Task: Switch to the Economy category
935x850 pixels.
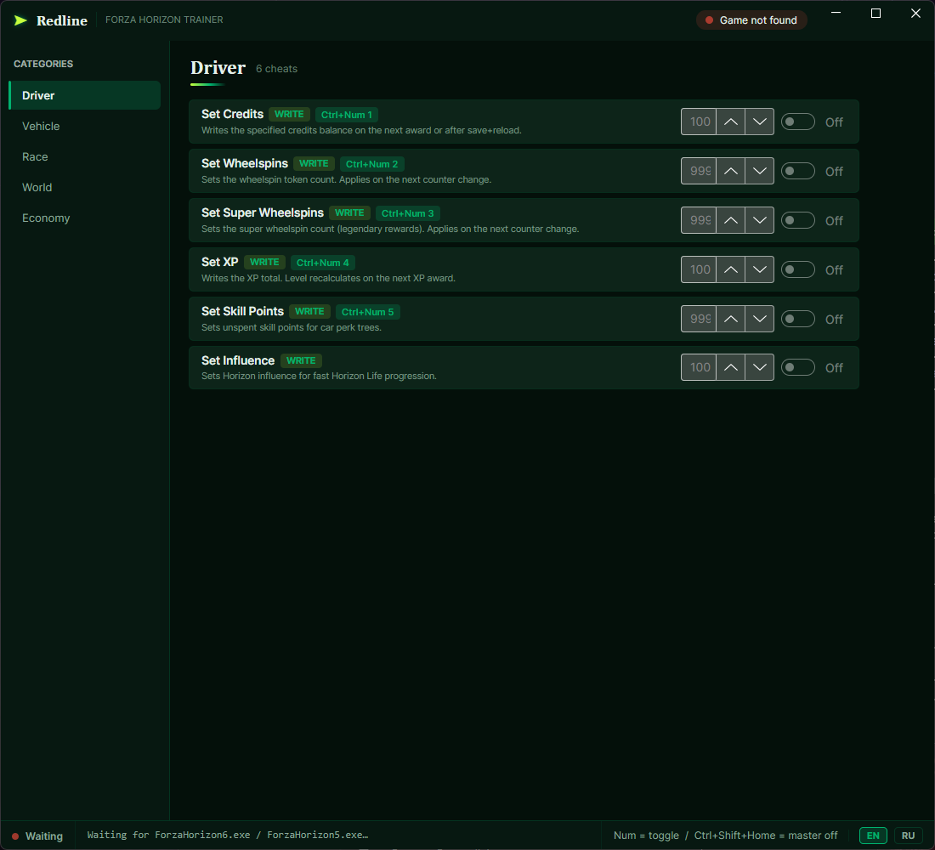Action: coord(85,218)
